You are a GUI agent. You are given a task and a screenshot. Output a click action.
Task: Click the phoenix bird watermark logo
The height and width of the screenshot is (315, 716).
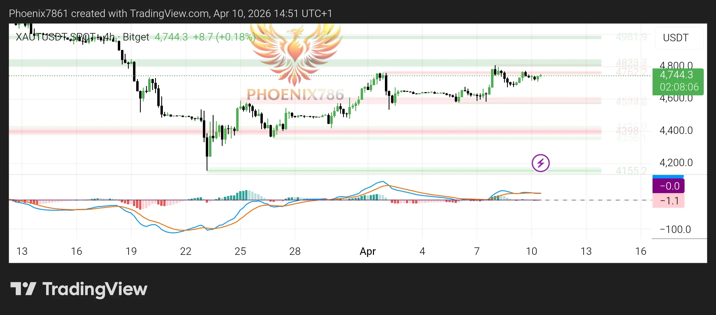point(295,53)
